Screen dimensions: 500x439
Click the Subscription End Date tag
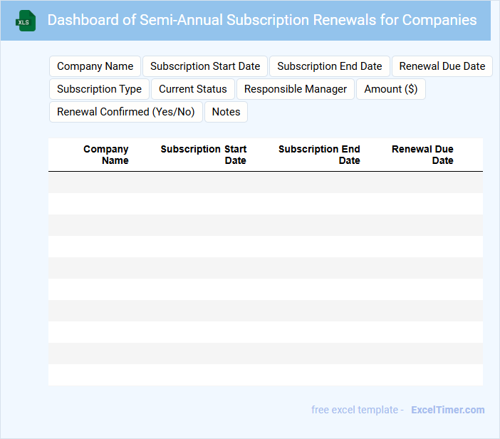[329, 66]
